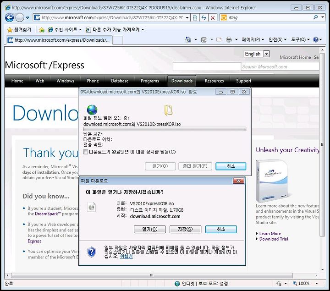Open the Windows navigation item
The image size is (330, 291).
point(65,81)
